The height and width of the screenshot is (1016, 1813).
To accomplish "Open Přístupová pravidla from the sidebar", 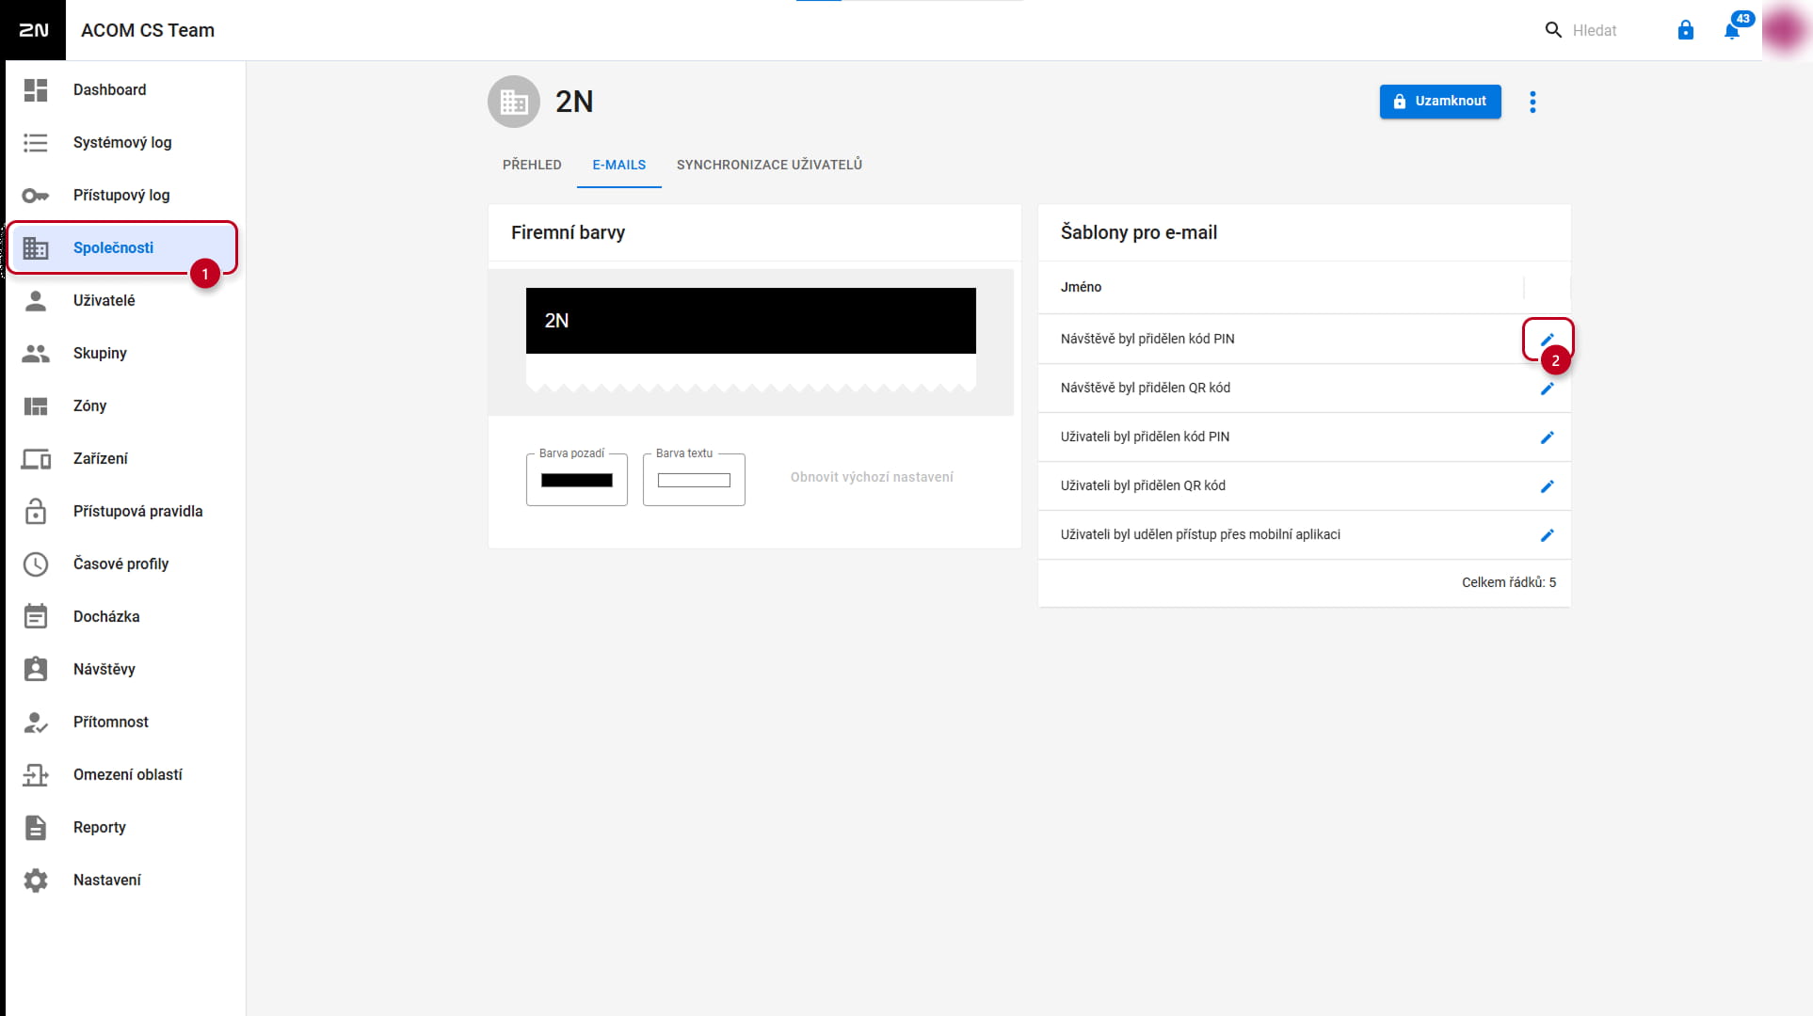I will (138, 512).
